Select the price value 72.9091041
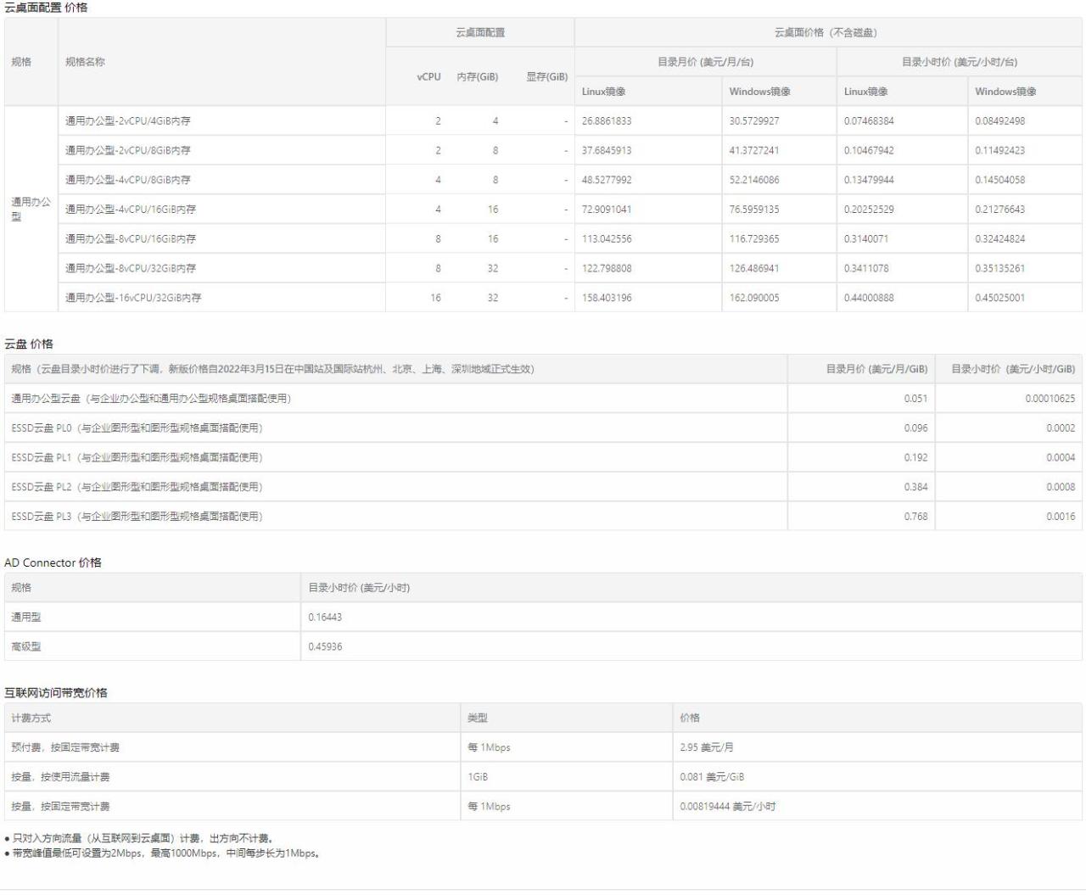The width and height of the screenshot is (1086, 895). click(x=607, y=210)
